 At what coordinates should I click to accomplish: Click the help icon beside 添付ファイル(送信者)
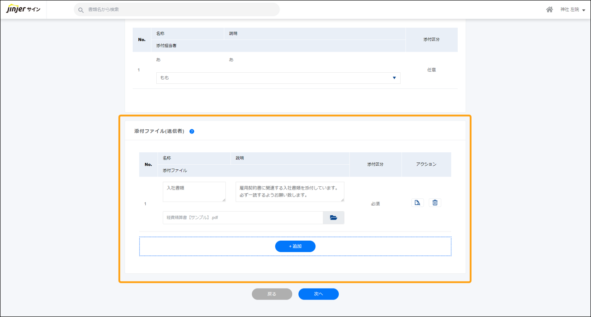(192, 132)
